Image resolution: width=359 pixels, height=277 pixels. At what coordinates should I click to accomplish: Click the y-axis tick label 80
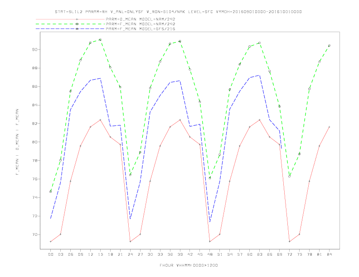click(x=35, y=142)
